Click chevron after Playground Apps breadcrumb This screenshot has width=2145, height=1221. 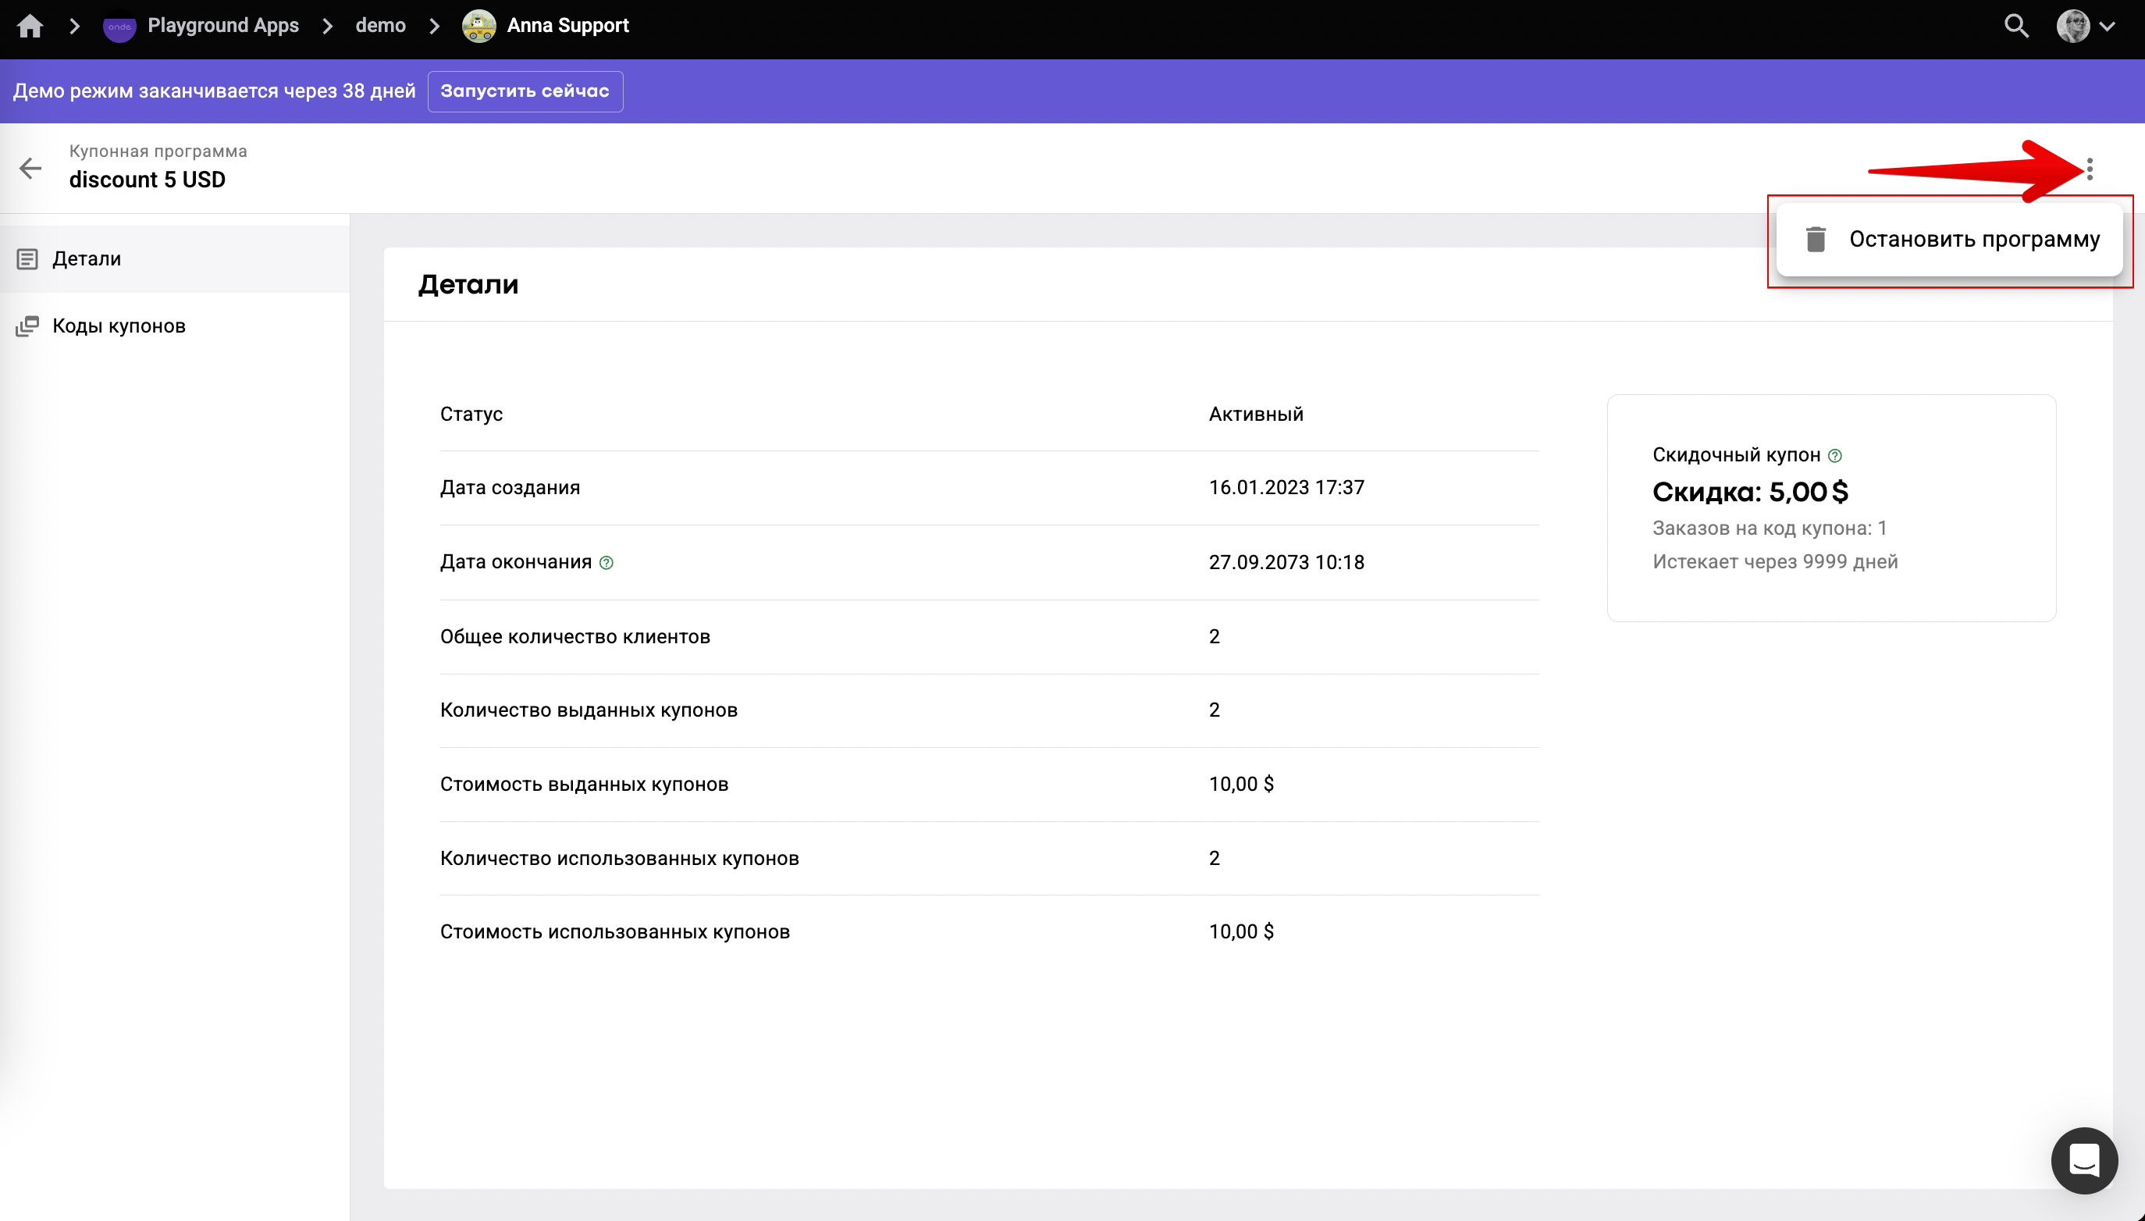pos(328,26)
